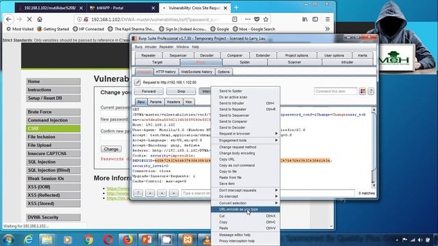The height and width of the screenshot is (246, 438).
Task: Open the Intruder menu in Burp
Action: [x=151, y=47]
